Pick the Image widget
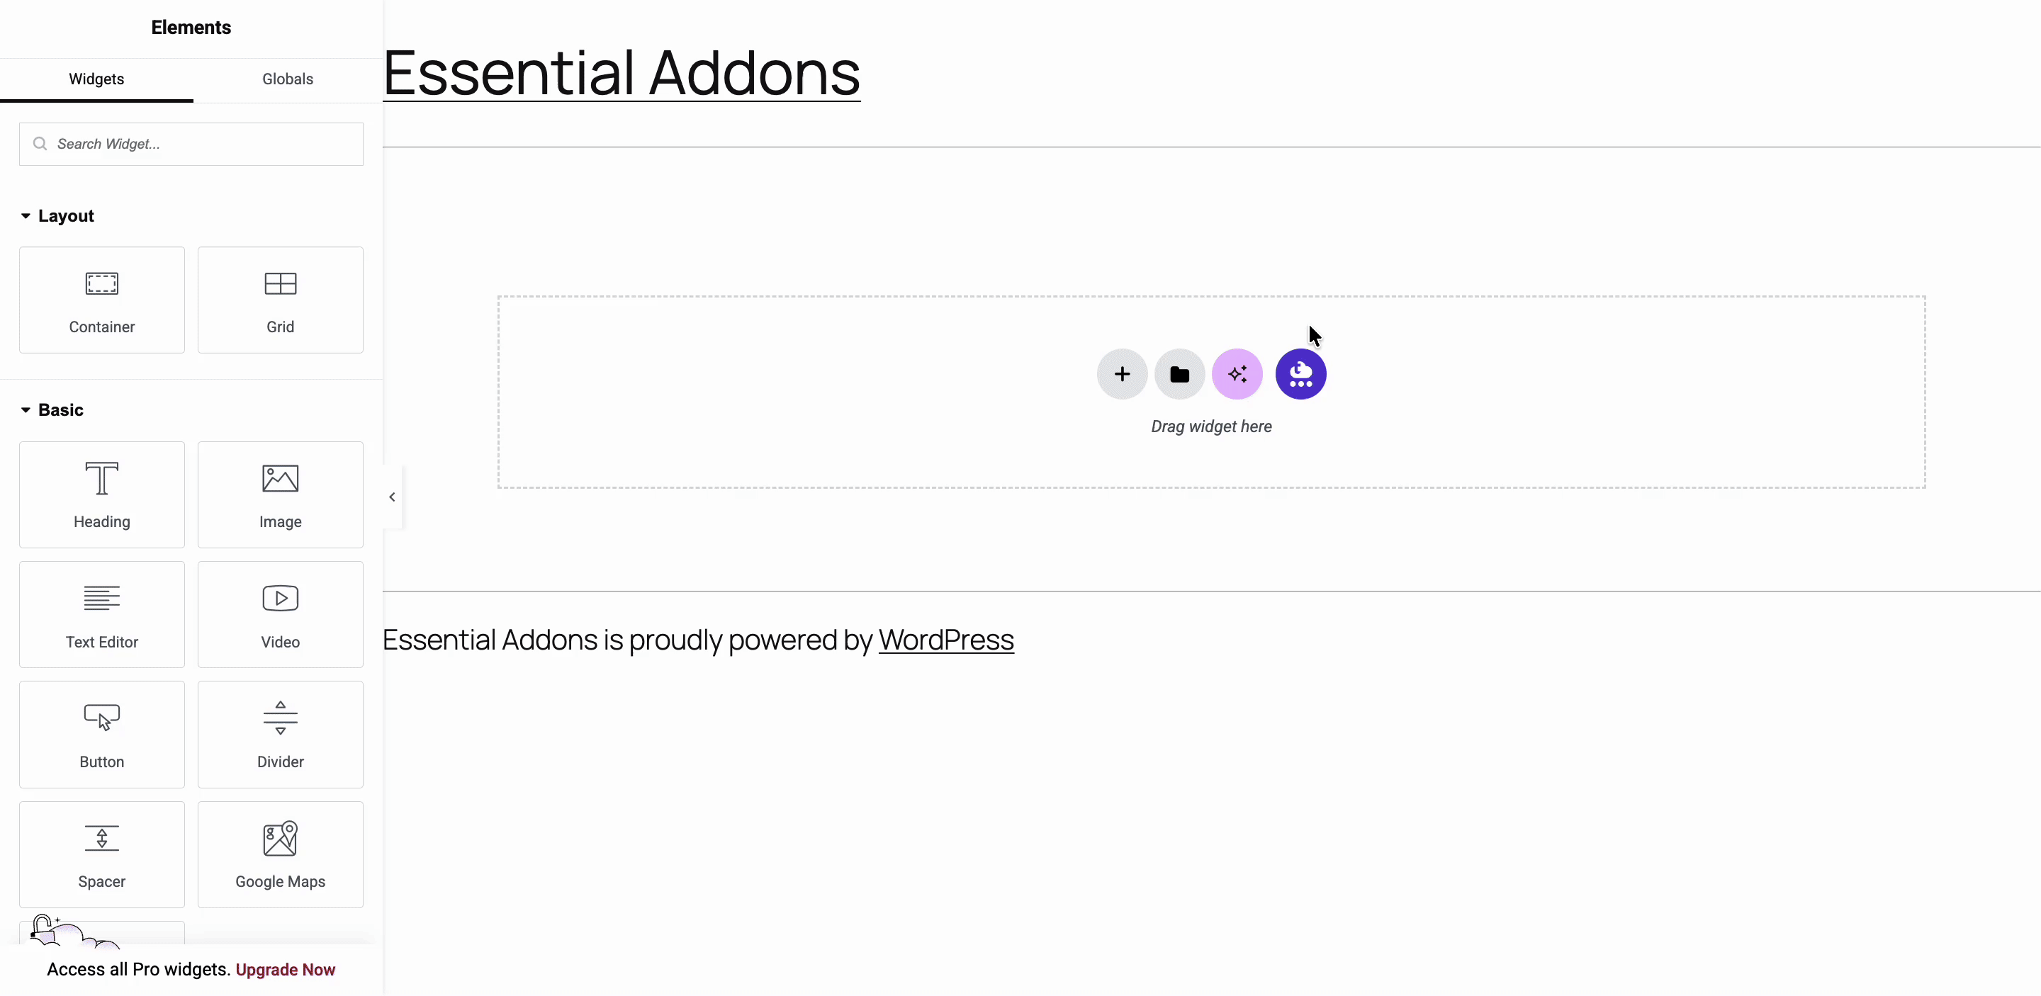 pyautogui.click(x=280, y=495)
